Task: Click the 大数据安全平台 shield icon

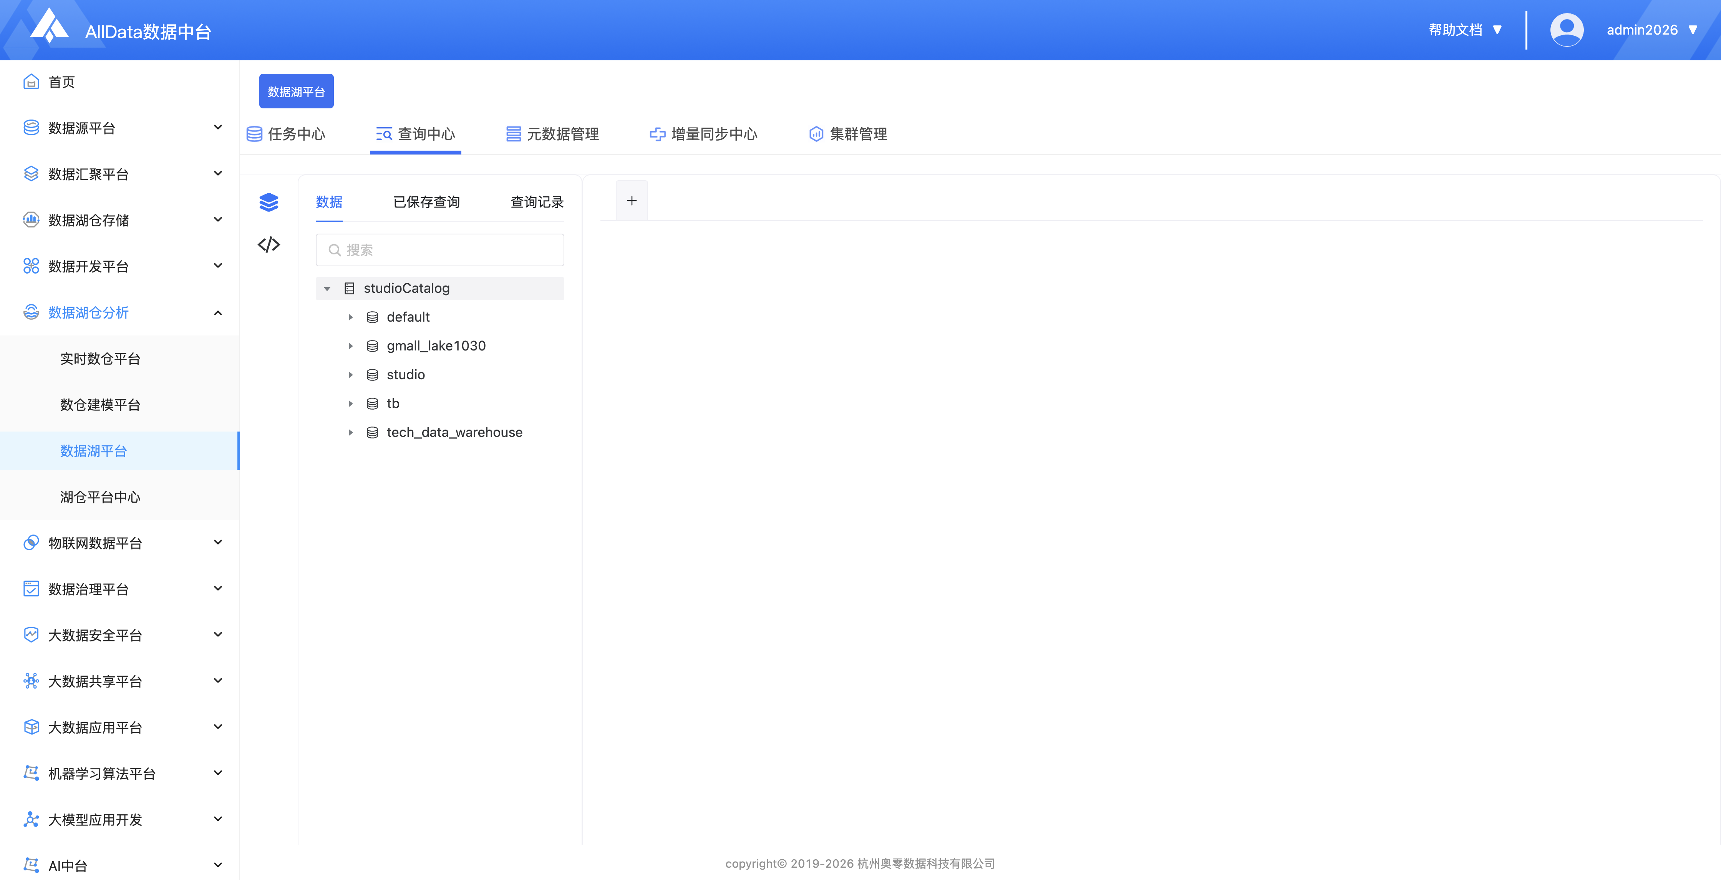Action: pyautogui.click(x=31, y=635)
